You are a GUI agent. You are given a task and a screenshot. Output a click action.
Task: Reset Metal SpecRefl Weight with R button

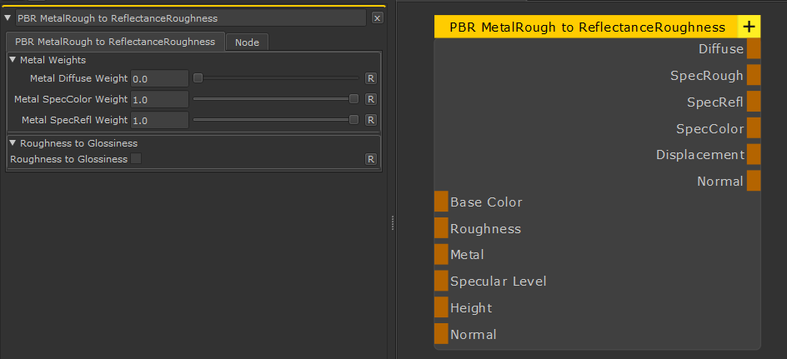371,120
